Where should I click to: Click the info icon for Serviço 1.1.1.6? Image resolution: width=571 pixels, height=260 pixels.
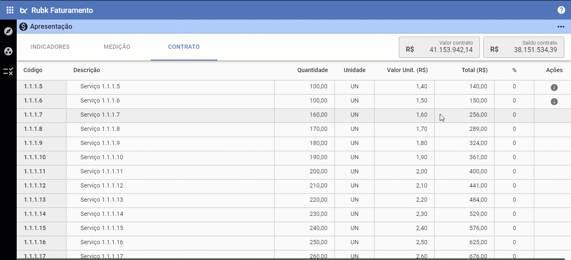554,102
